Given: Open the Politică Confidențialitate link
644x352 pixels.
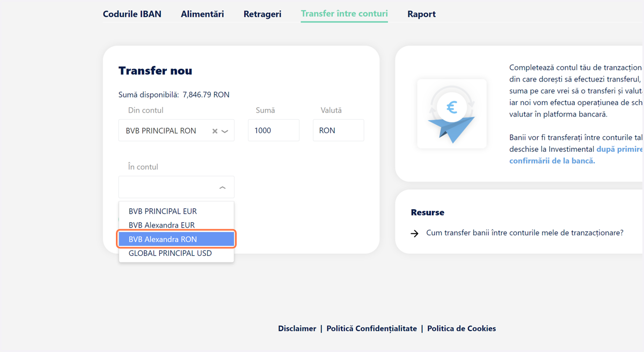Looking at the screenshot, I should point(371,328).
